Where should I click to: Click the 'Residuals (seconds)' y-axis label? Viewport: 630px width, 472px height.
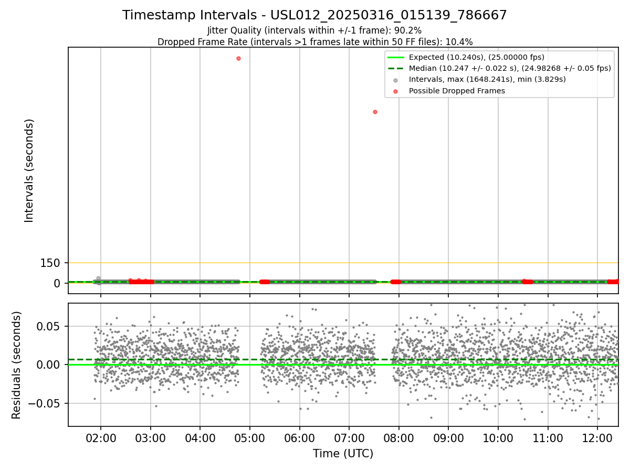(17, 365)
